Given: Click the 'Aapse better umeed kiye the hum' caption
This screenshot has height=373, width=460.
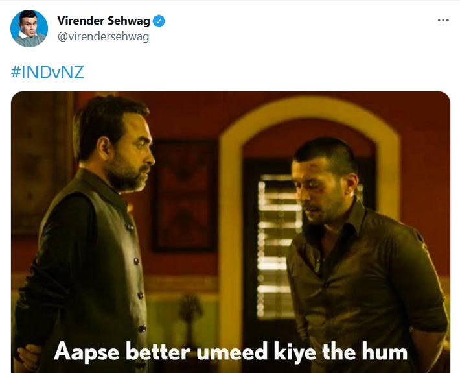Looking at the screenshot, I should pos(231,351).
